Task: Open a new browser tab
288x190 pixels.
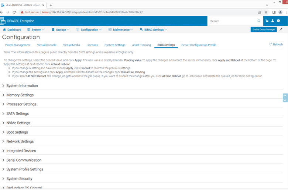Action: [x=51, y=5]
